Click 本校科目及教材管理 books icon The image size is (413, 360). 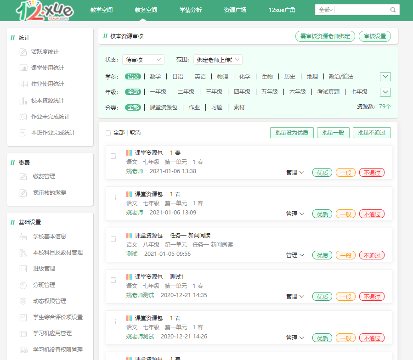pos(23,253)
